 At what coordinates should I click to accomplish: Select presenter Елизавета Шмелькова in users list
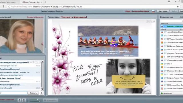[x=172, y=26]
